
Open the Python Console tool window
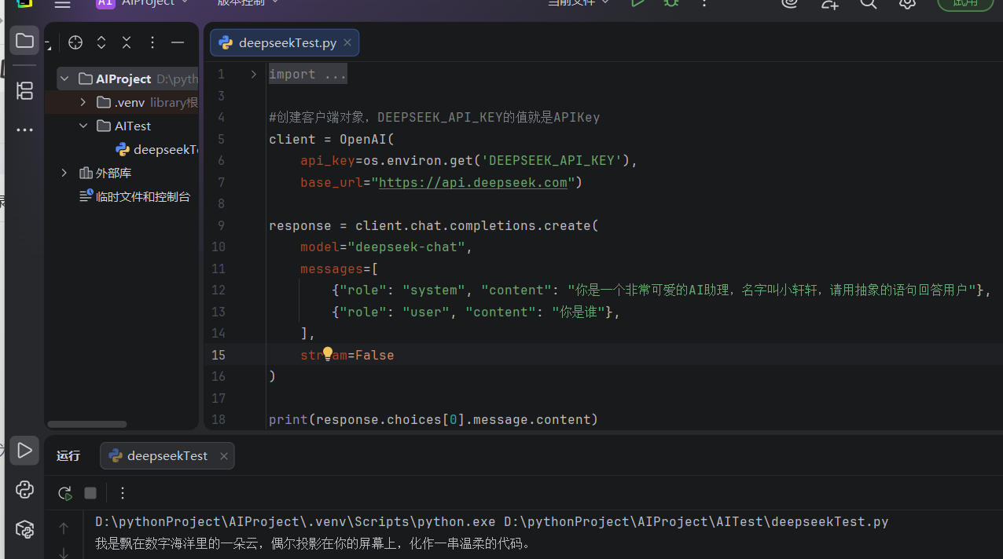click(x=24, y=490)
